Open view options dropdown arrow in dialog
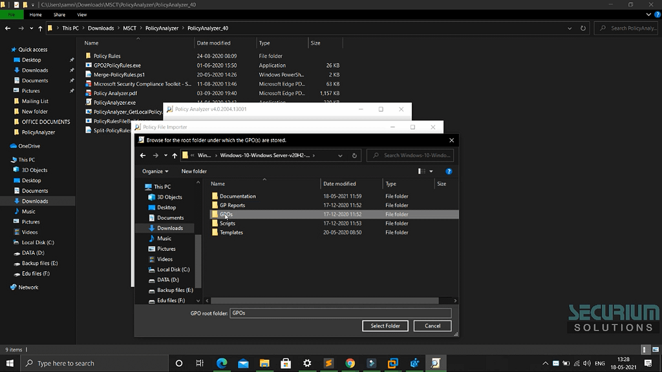Viewport: 662px width, 372px height. pyautogui.click(x=431, y=171)
